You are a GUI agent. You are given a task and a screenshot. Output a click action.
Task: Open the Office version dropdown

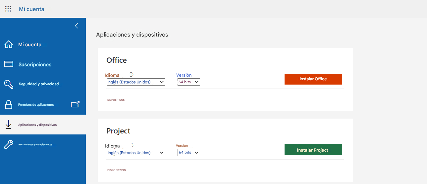tap(189, 82)
